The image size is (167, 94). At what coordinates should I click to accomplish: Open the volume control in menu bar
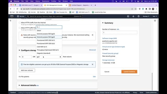(123, 1)
